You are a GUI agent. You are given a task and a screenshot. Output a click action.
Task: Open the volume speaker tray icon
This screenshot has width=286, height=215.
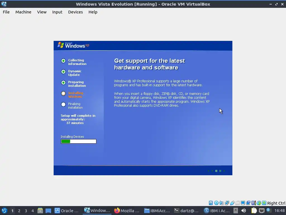coord(244,211)
